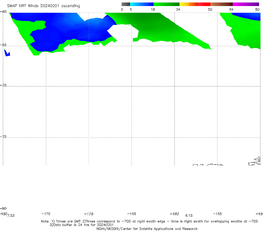Click the large blue wind region near -175 longitude
The width and height of the screenshot is (263, 231).
[55, 33]
